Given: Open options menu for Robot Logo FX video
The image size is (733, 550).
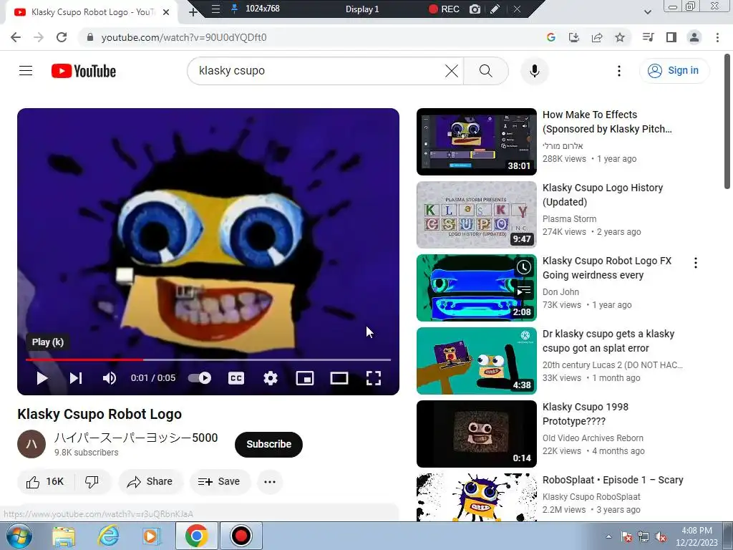Looking at the screenshot, I should 696,263.
